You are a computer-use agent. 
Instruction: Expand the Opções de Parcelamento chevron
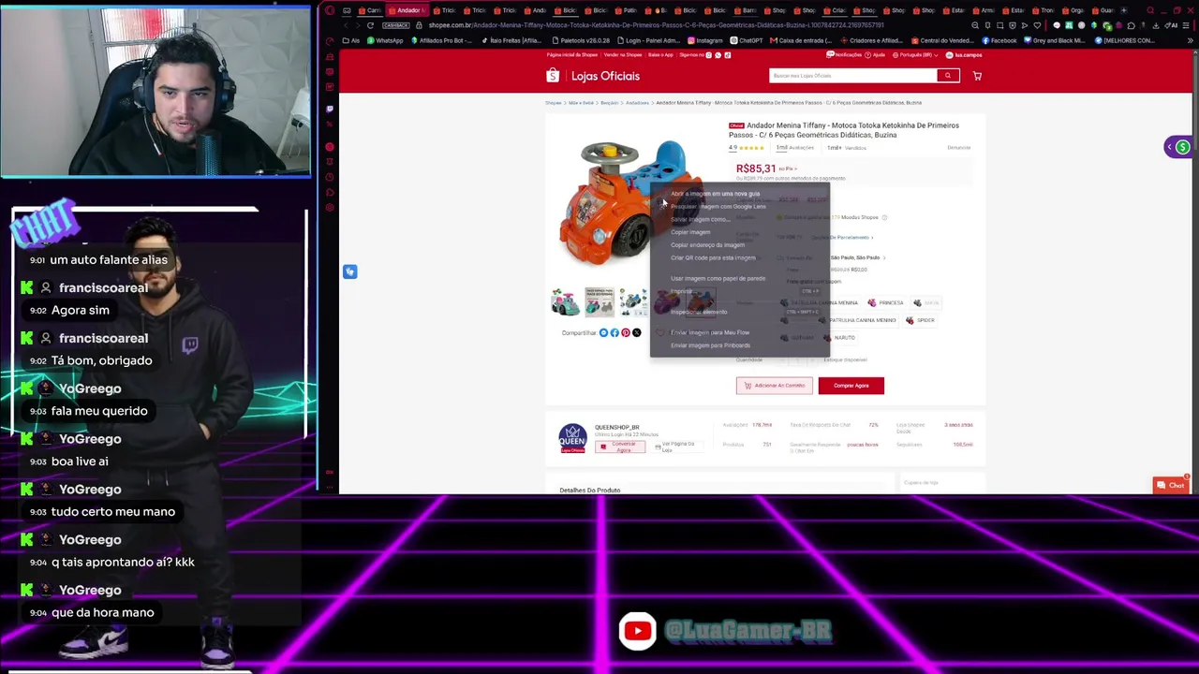pyautogui.click(x=872, y=238)
